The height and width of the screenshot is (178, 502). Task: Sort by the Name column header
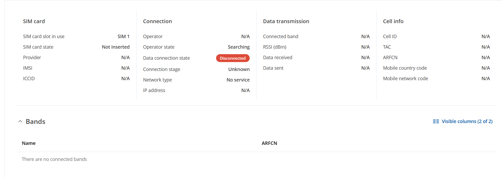tap(29, 143)
